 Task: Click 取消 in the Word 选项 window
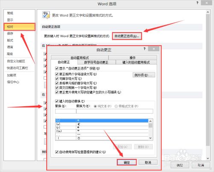tap(201, 165)
